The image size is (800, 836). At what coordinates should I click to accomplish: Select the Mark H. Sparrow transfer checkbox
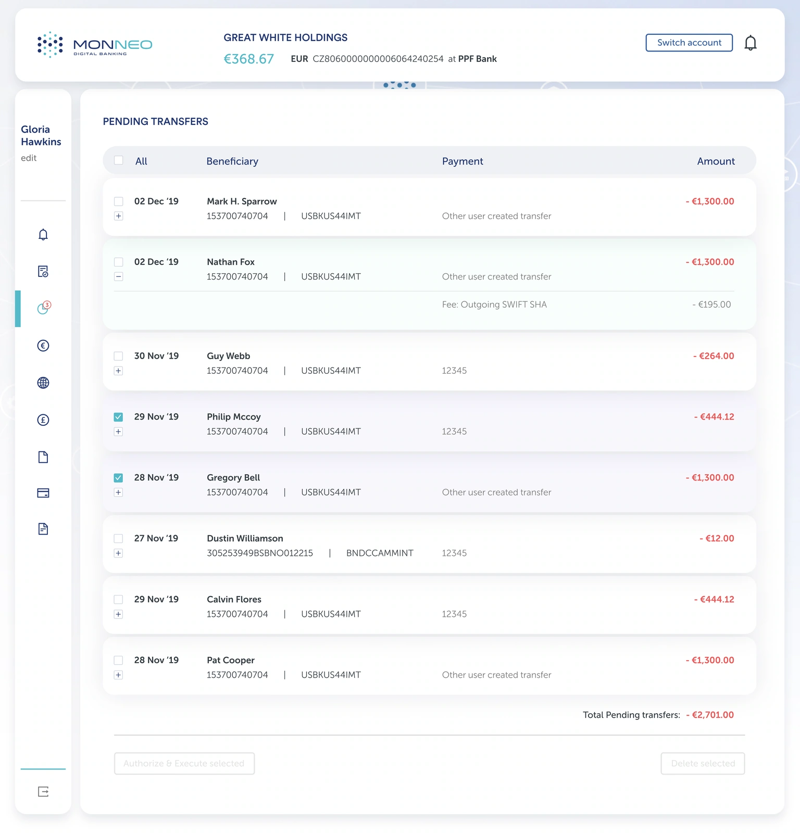click(119, 201)
